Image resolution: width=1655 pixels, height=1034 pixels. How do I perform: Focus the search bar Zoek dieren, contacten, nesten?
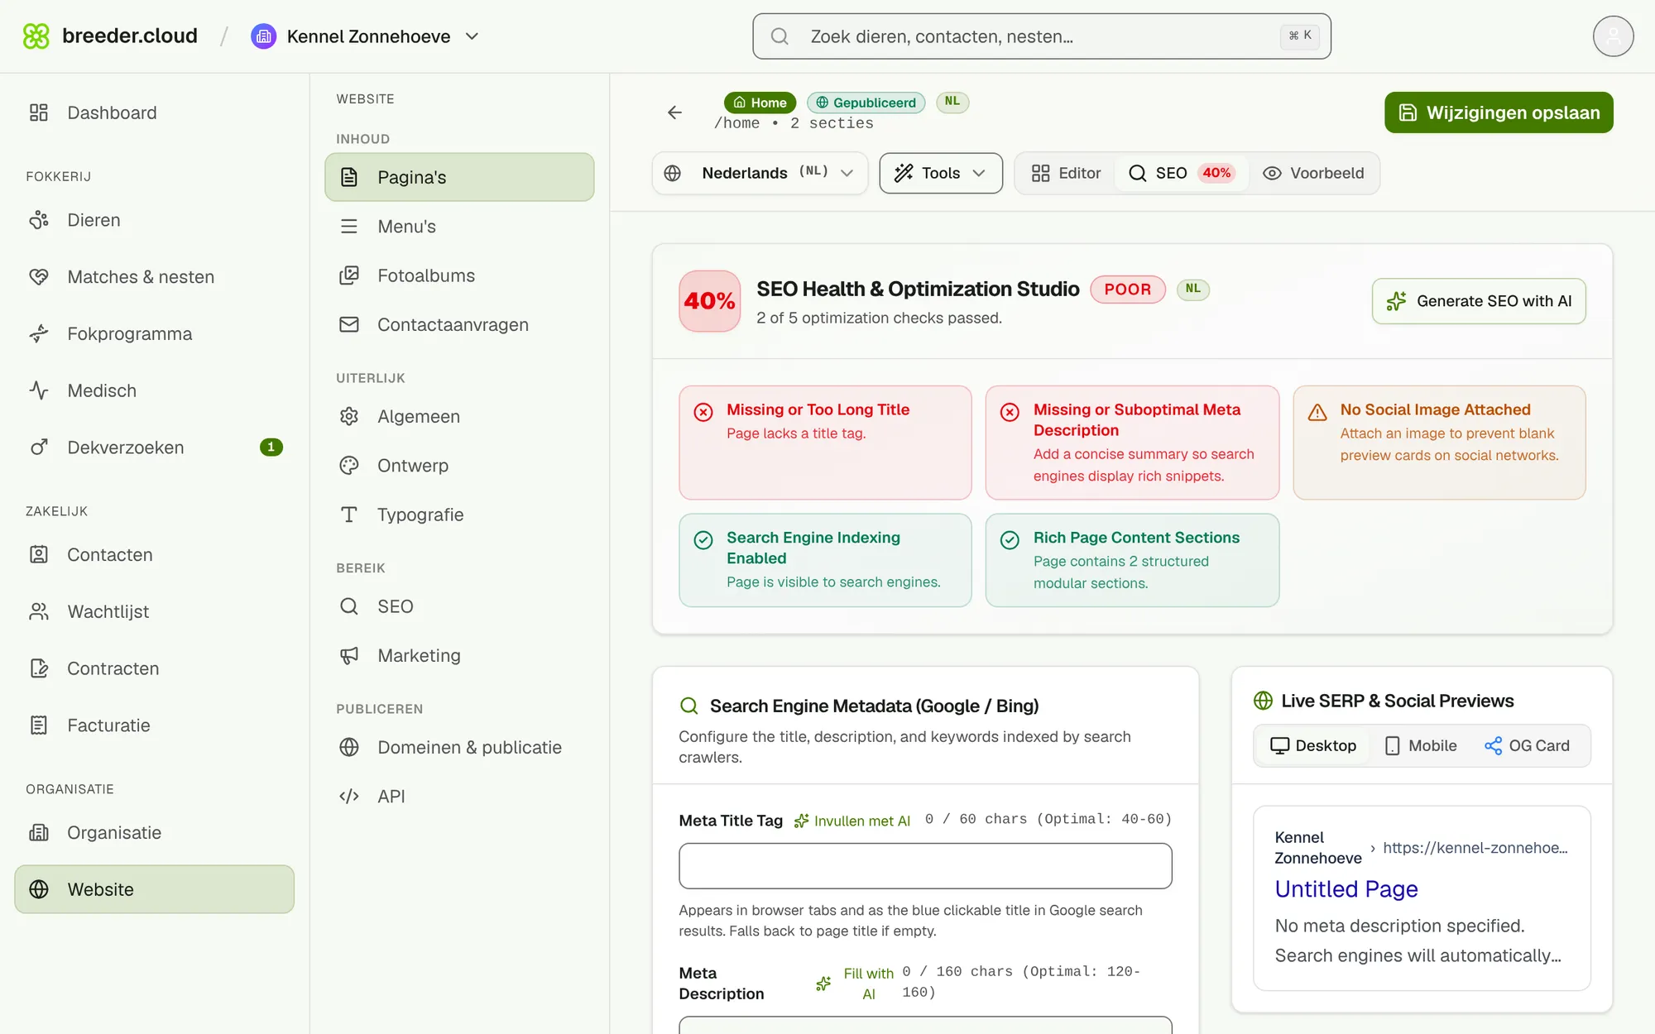click(1042, 36)
